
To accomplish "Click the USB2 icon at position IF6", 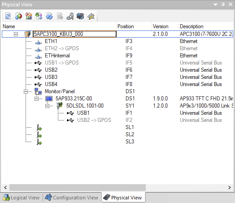I will click(38, 70).
